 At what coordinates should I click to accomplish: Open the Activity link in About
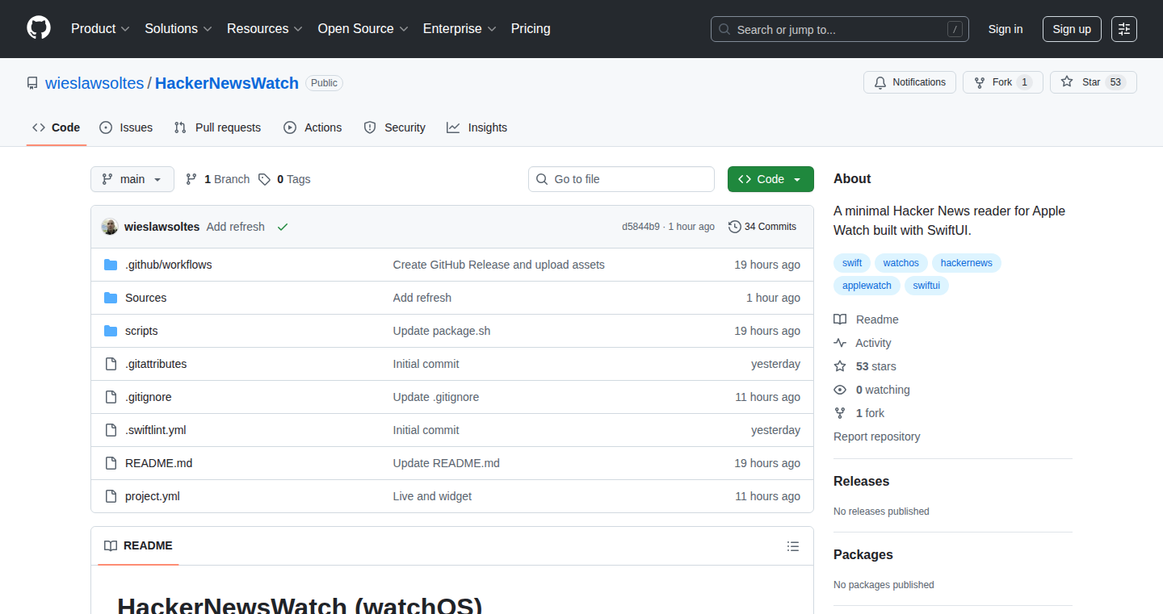pos(863,343)
